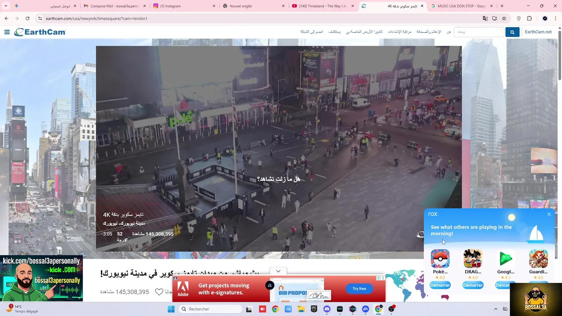Open 'كاميرا الأرض الخاصة بي' nav link
Image resolution: width=562 pixels, height=316 pixels.
pyautogui.click(x=364, y=32)
